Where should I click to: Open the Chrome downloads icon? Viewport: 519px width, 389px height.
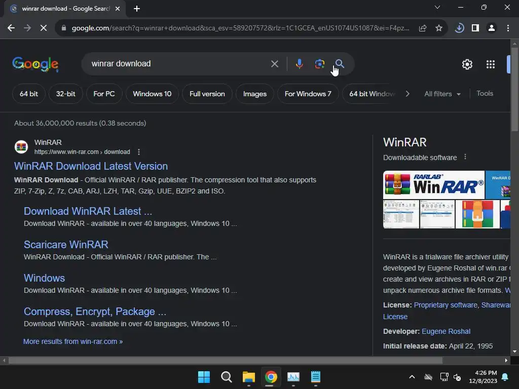pyautogui.click(x=459, y=28)
